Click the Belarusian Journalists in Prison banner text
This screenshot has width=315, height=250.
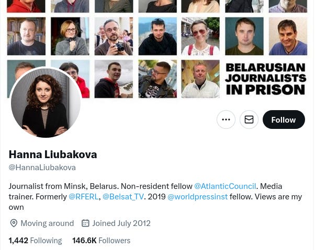[266, 79]
